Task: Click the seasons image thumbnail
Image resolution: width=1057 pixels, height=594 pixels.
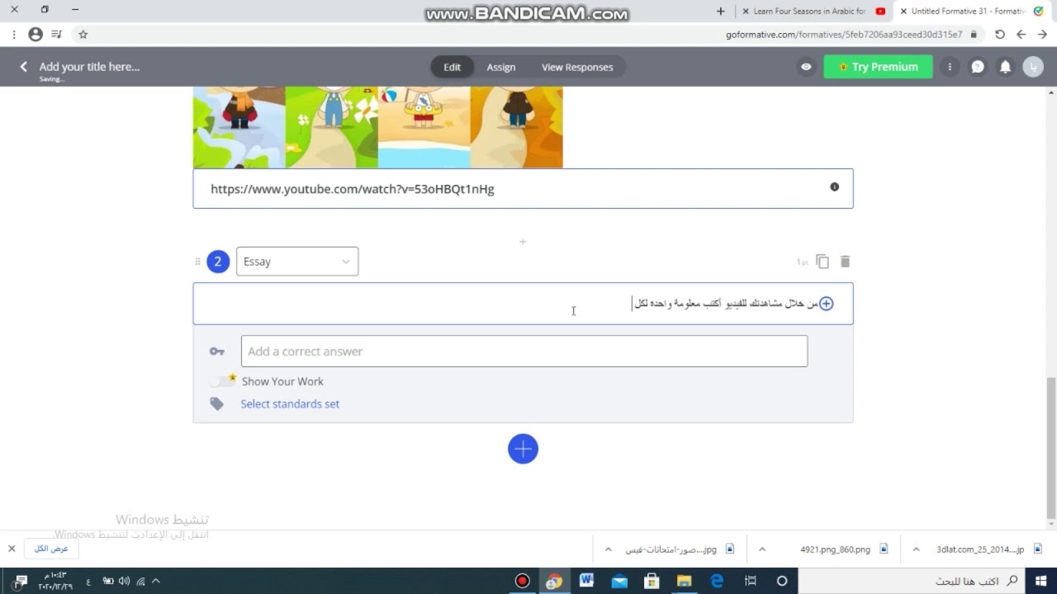Action: pos(378,127)
